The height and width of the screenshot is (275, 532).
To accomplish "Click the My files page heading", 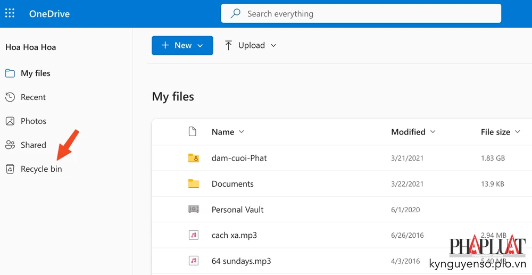I will [x=173, y=97].
